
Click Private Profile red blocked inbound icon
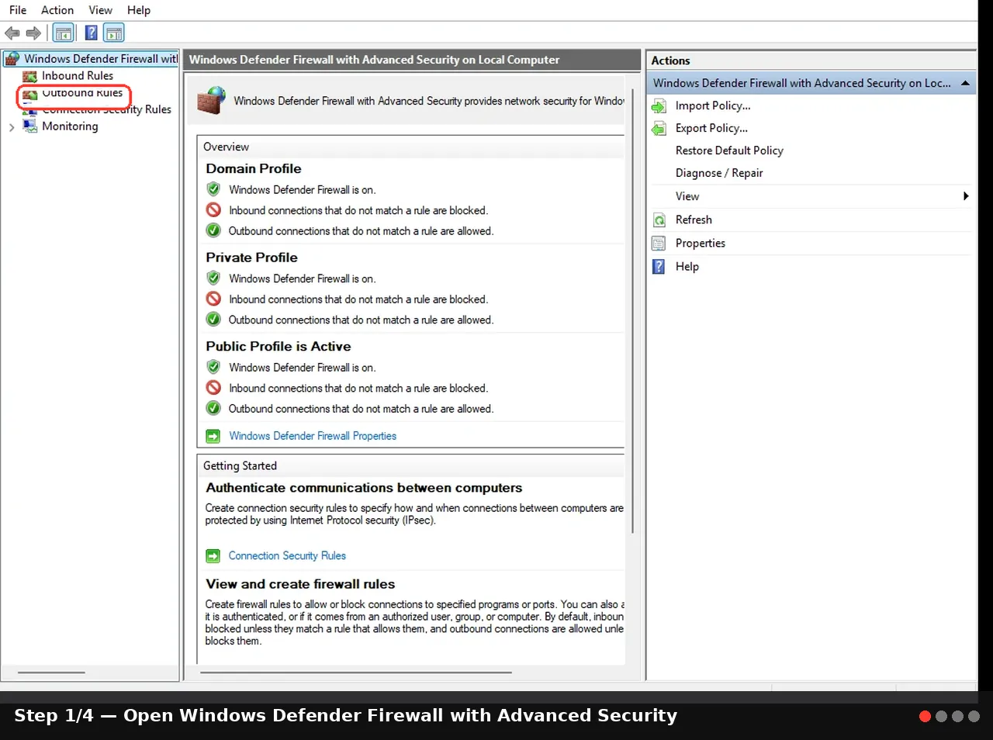[x=213, y=299]
